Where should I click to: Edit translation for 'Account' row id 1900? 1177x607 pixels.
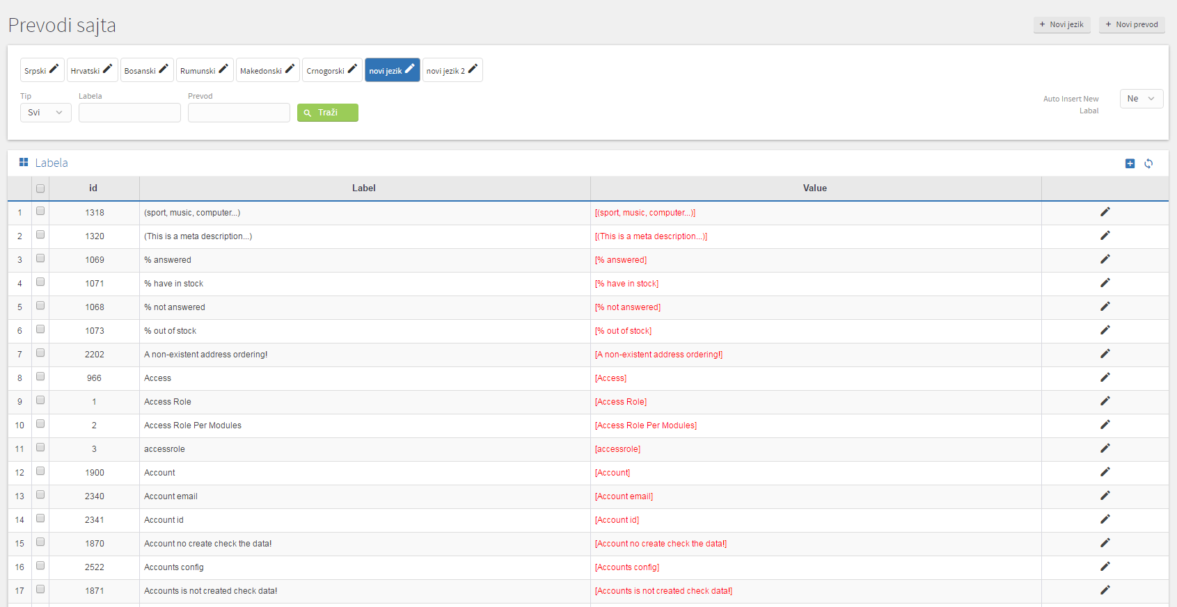coord(1105,472)
